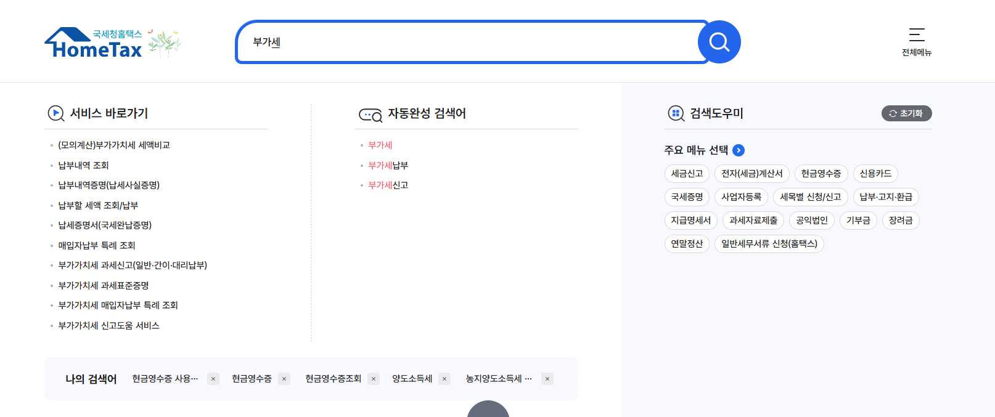Remove 현금영수증조회 recent search chip

click(x=374, y=379)
